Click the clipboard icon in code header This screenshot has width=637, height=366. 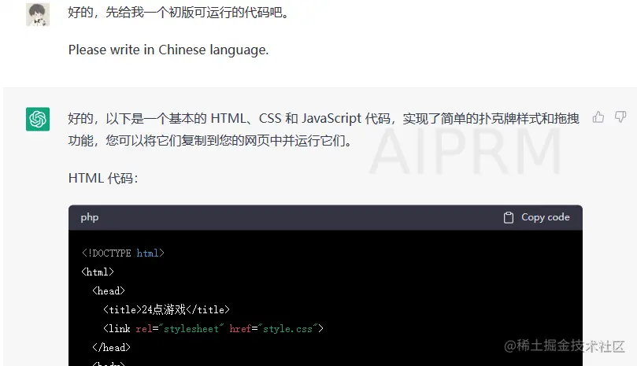(508, 218)
